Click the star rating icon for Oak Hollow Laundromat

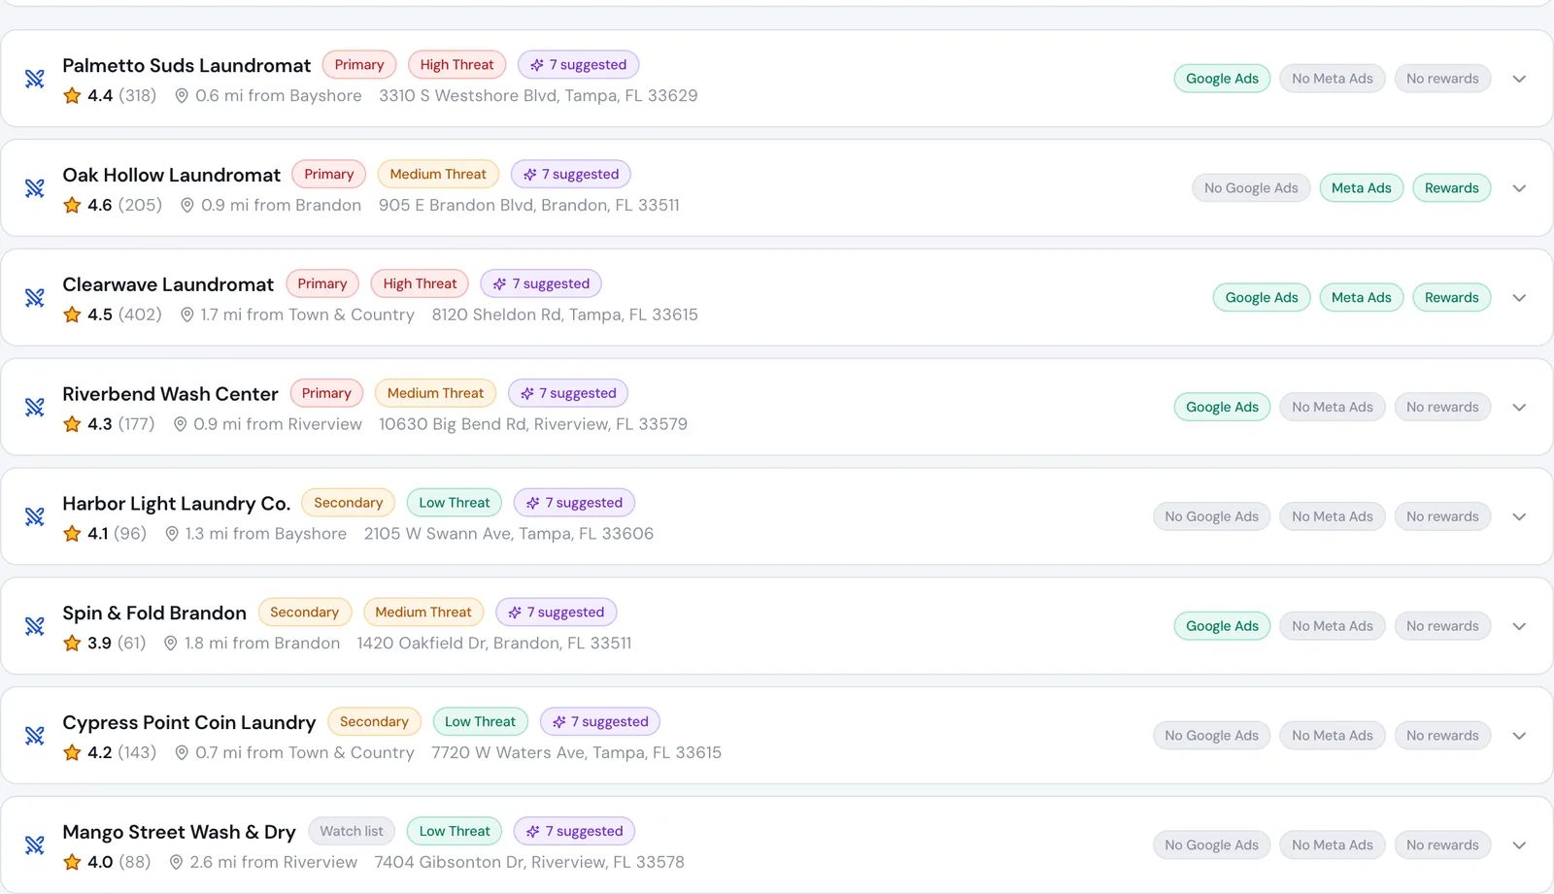click(x=72, y=205)
